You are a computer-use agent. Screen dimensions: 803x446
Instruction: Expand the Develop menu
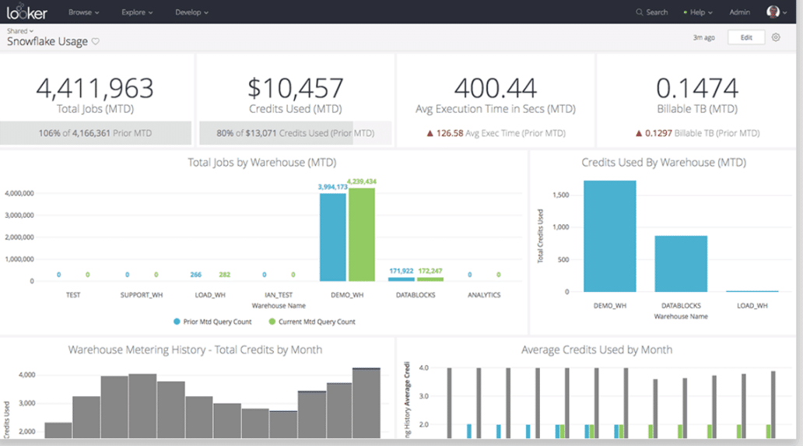coord(191,12)
